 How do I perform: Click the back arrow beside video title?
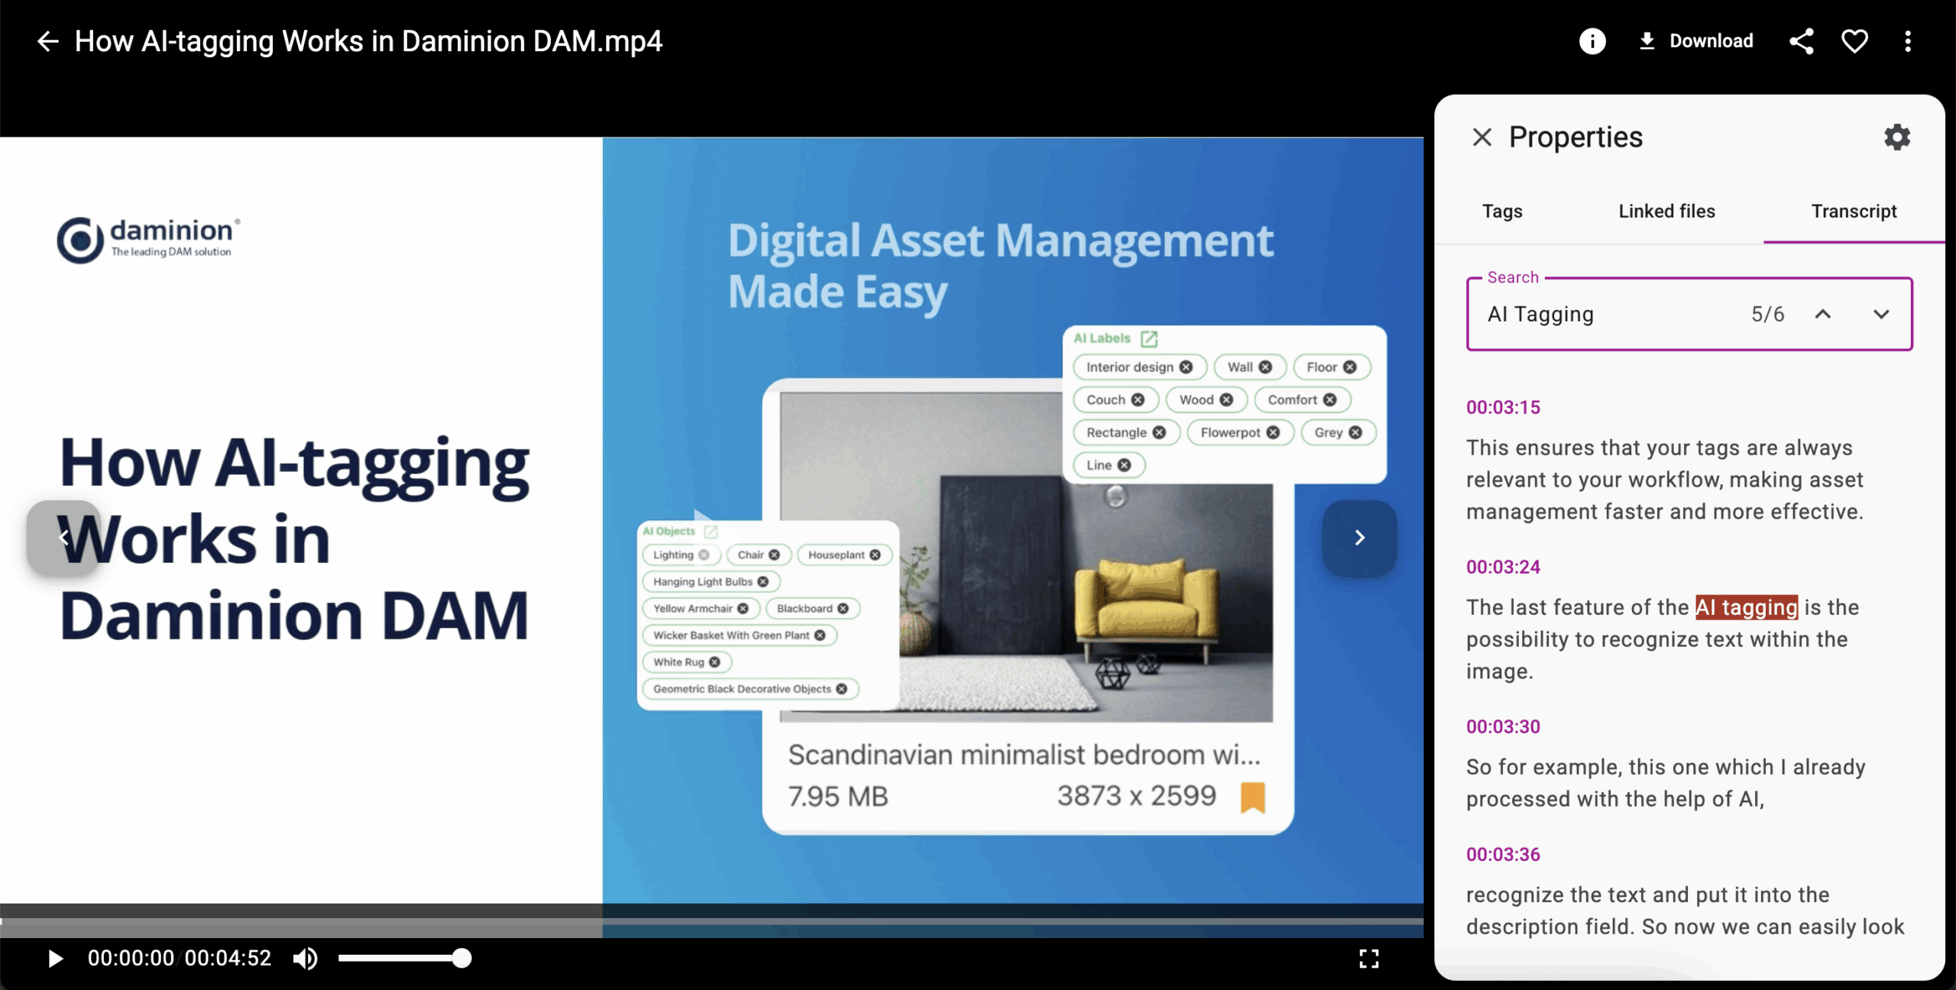point(47,41)
